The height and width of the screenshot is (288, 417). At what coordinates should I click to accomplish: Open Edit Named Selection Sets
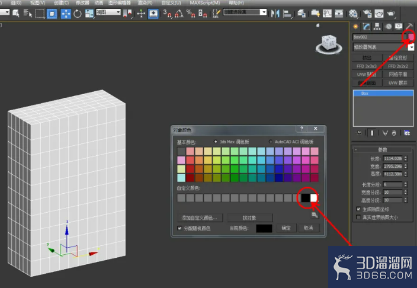pos(216,13)
